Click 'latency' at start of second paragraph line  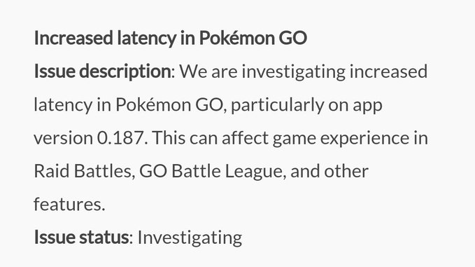(x=63, y=105)
